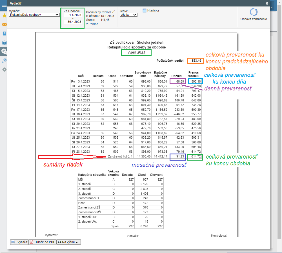Click the April 2023 heading

click(x=137, y=52)
